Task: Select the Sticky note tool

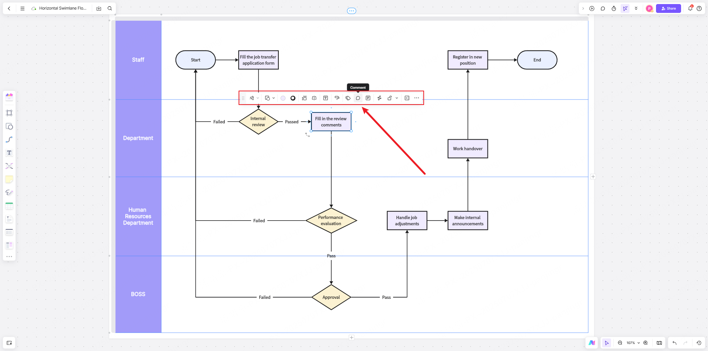Action: [9, 179]
